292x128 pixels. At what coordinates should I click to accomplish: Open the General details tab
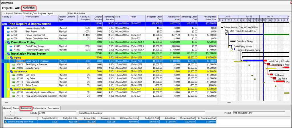click(7, 108)
